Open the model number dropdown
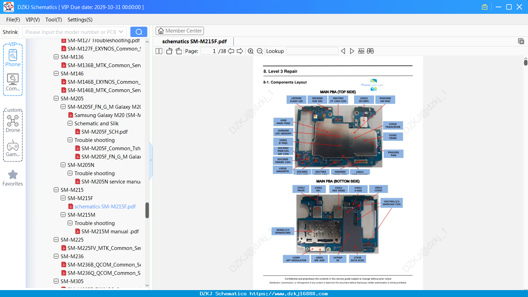The width and height of the screenshot is (528, 297). click(x=121, y=32)
